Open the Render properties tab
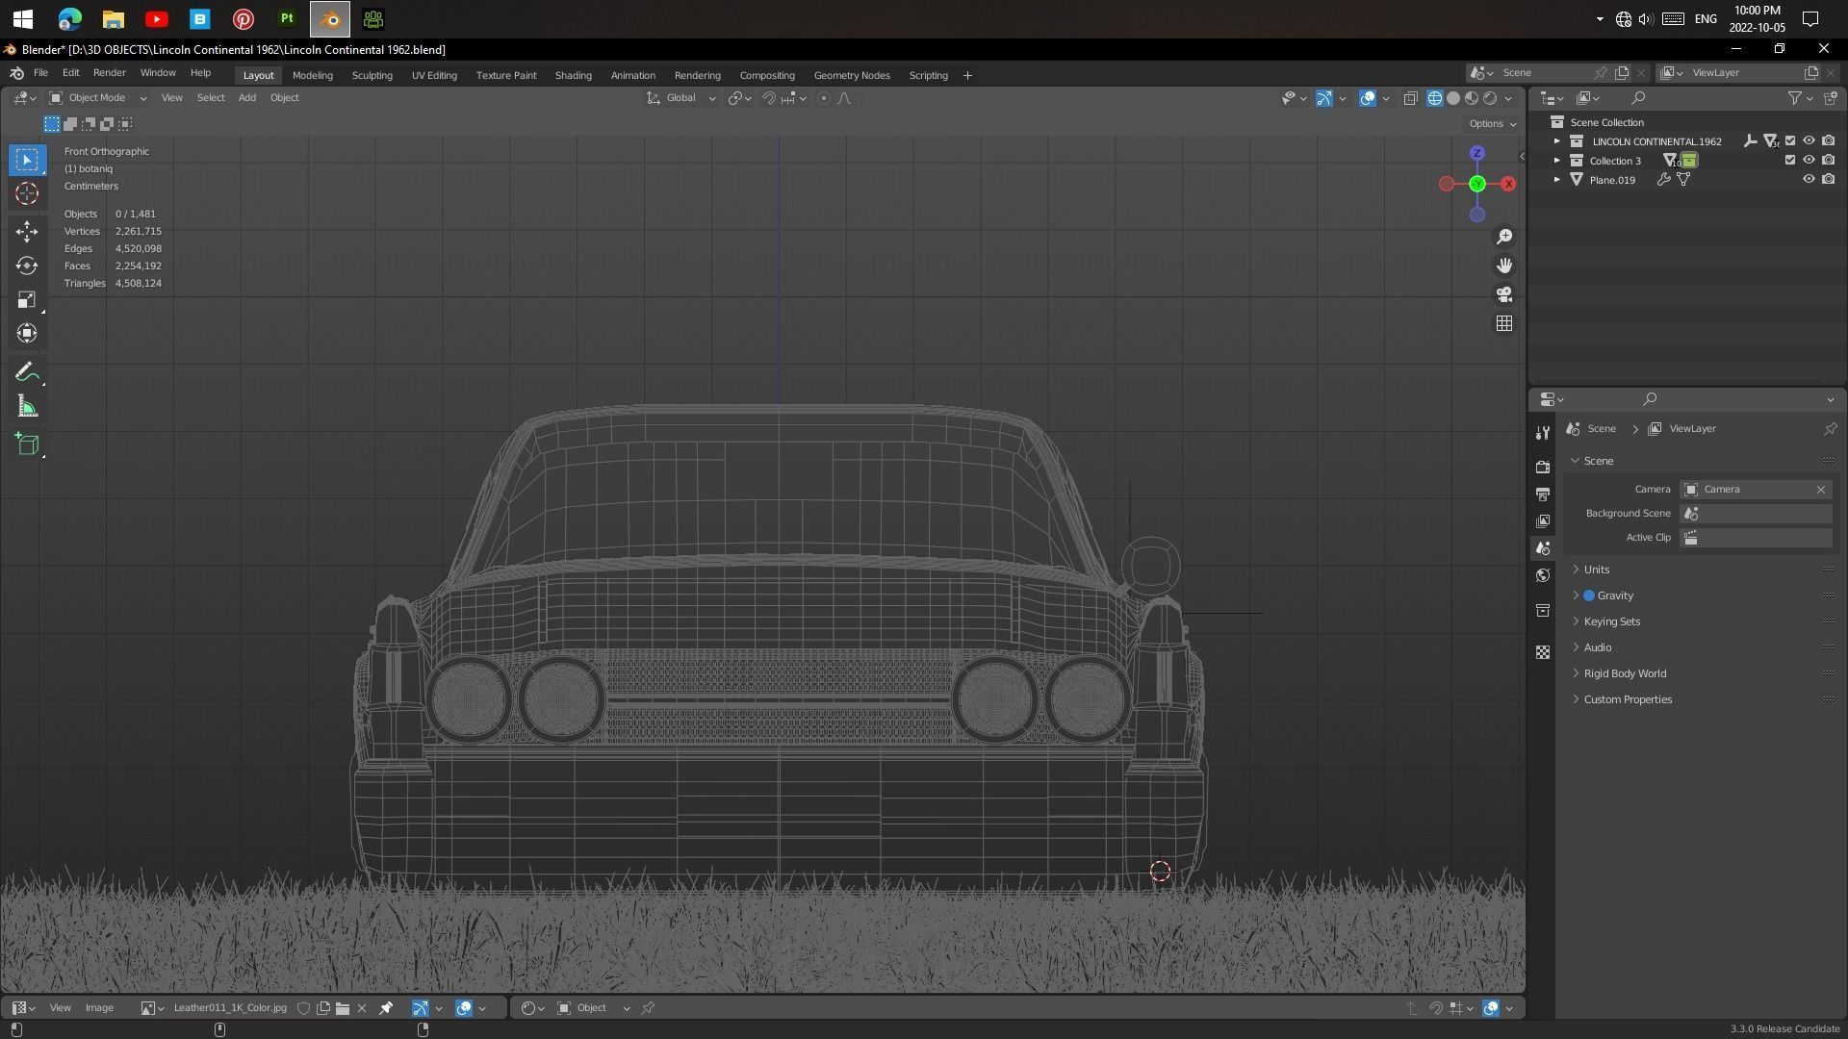 click(1543, 467)
